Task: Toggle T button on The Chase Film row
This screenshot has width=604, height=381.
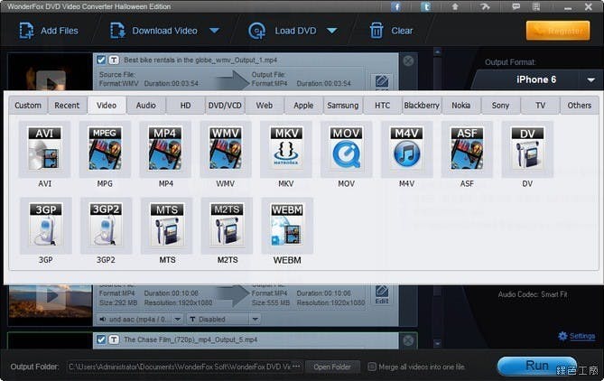Action: click(114, 339)
